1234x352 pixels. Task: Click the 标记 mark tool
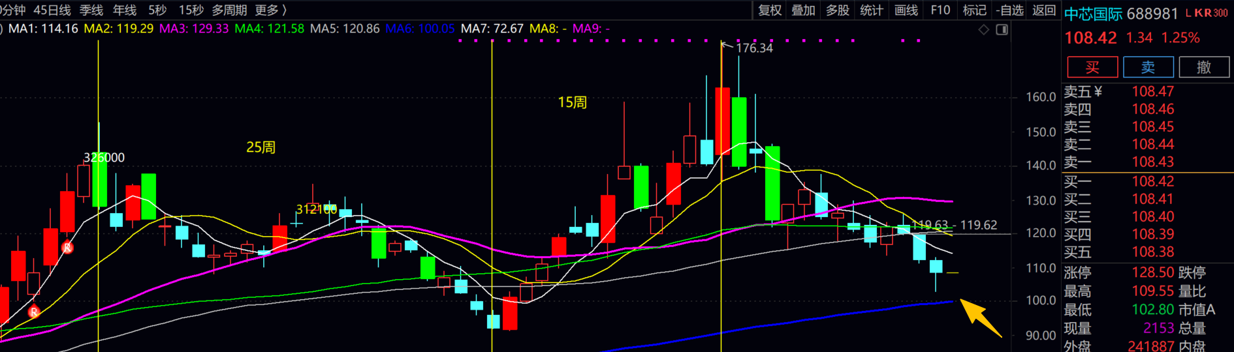pos(974,10)
